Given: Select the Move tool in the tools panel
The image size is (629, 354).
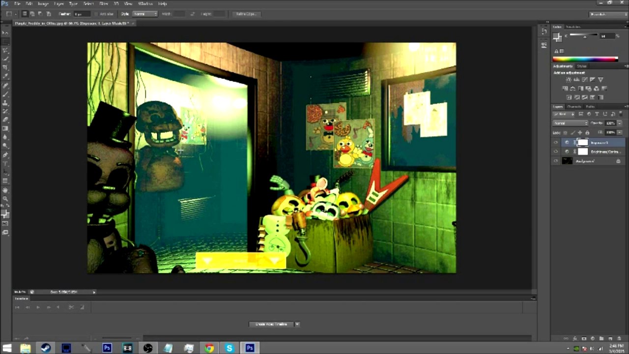Looking at the screenshot, I should tap(5, 32).
